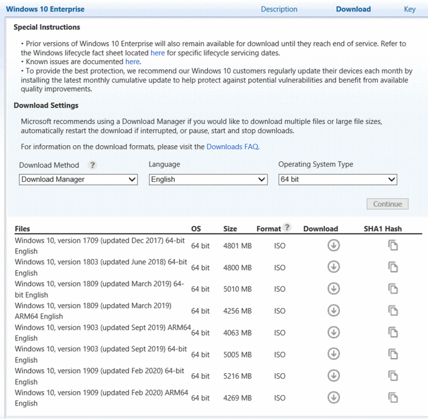Open the Key tab

click(409, 9)
